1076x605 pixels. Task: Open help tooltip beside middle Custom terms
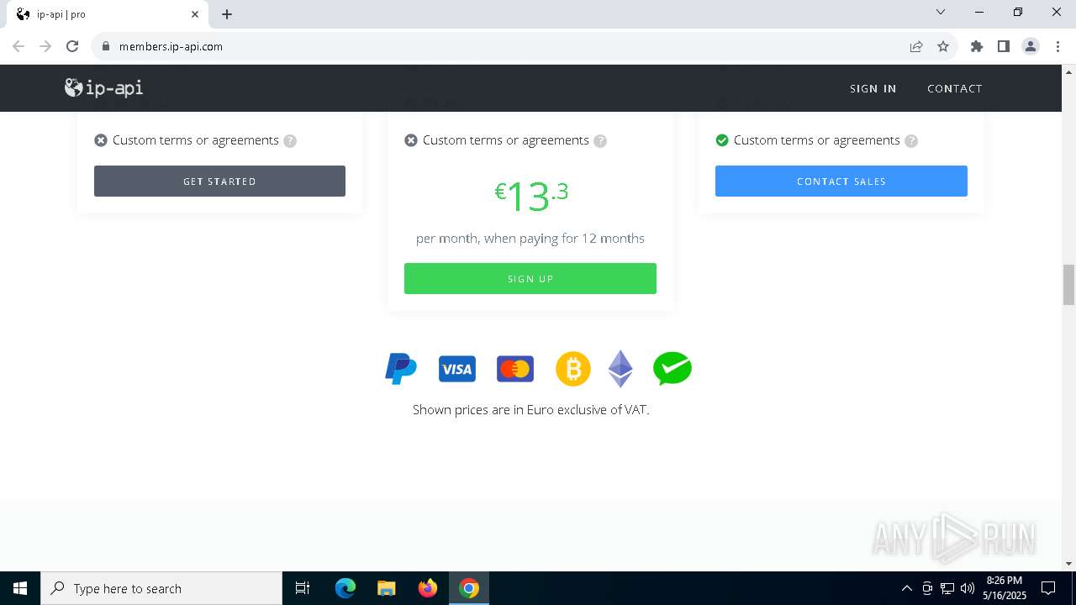pos(600,141)
